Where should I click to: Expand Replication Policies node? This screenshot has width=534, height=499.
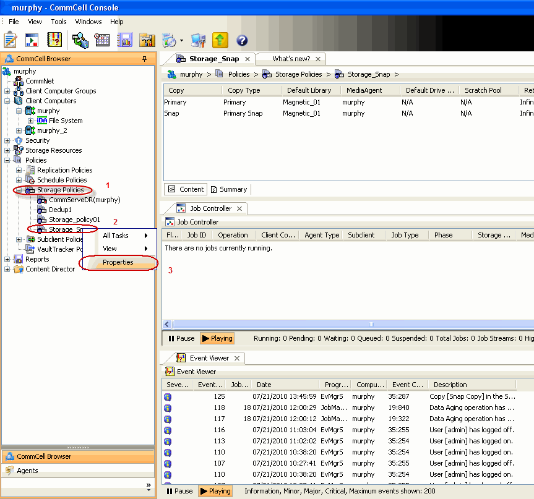point(19,170)
